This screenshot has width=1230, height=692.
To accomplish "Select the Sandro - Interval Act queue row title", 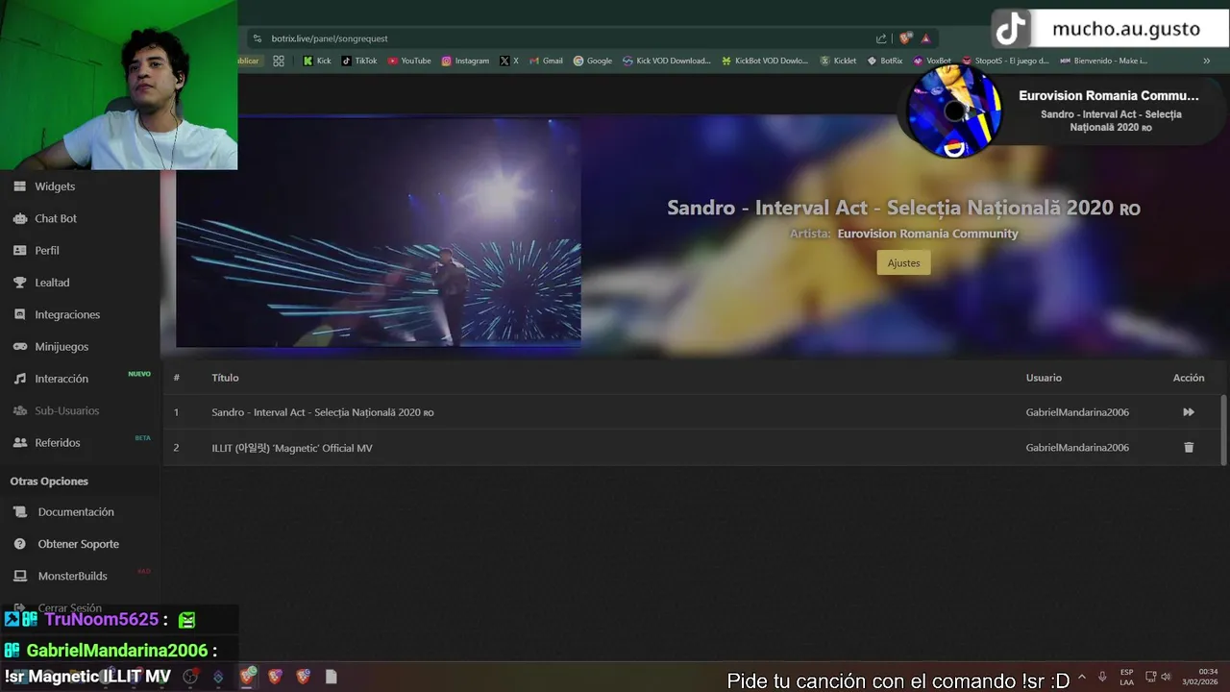I will tap(323, 412).
